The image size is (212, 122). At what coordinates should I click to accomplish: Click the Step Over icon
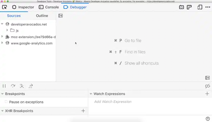(x=13, y=86)
